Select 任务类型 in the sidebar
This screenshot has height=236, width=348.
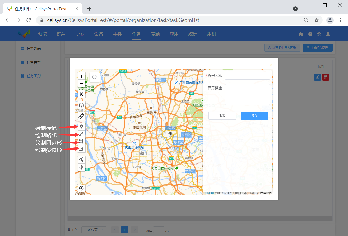coord(34,62)
